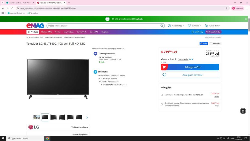
Task: Open monthly rates 'vezi detalii' link
Action: (215, 56)
